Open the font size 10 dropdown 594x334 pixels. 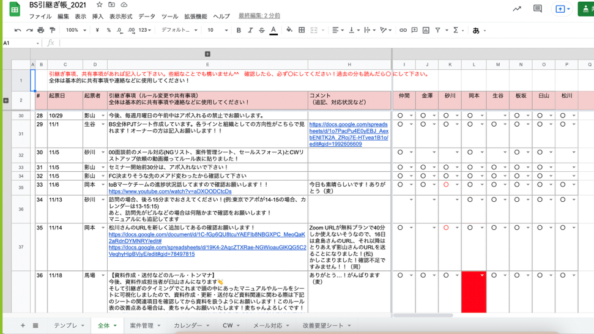[217, 30]
